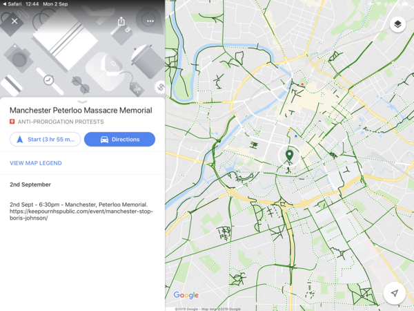Start navigation (3 hr 55 min)
This screenshot has width=414, height=311.
(x=46, y=140)
